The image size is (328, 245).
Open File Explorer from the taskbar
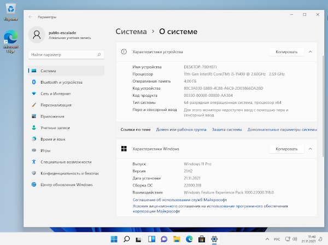(x=177, y=239)
